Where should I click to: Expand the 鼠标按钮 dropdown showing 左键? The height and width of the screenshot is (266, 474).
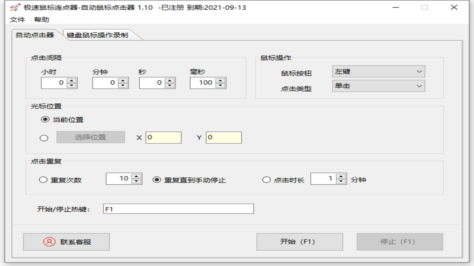pos(378,71)
